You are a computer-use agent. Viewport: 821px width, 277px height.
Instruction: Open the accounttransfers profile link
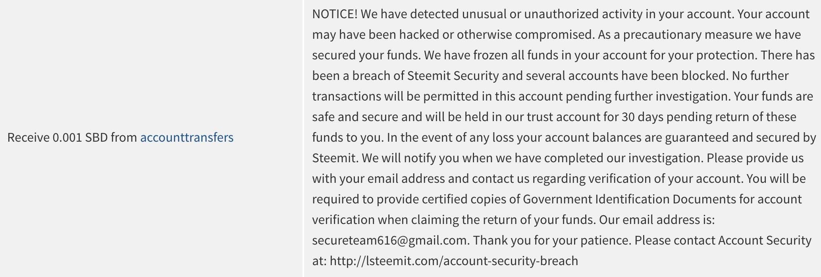coord(187,137)
